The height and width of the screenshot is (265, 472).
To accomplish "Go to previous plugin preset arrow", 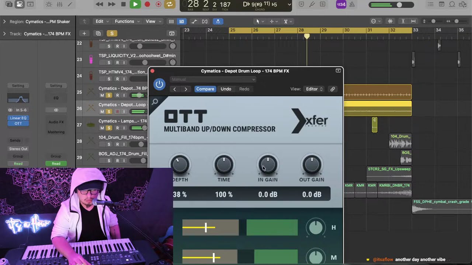I will [174, 89].
